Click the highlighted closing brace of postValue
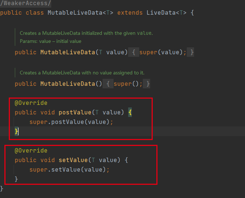This screenshot has height=198, width=245. pos(16,131)
